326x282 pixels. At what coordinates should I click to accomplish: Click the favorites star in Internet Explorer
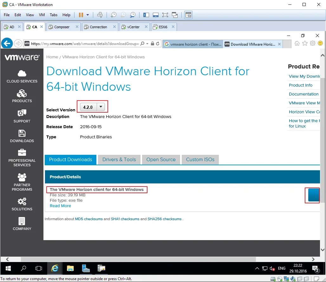(305, 43)
